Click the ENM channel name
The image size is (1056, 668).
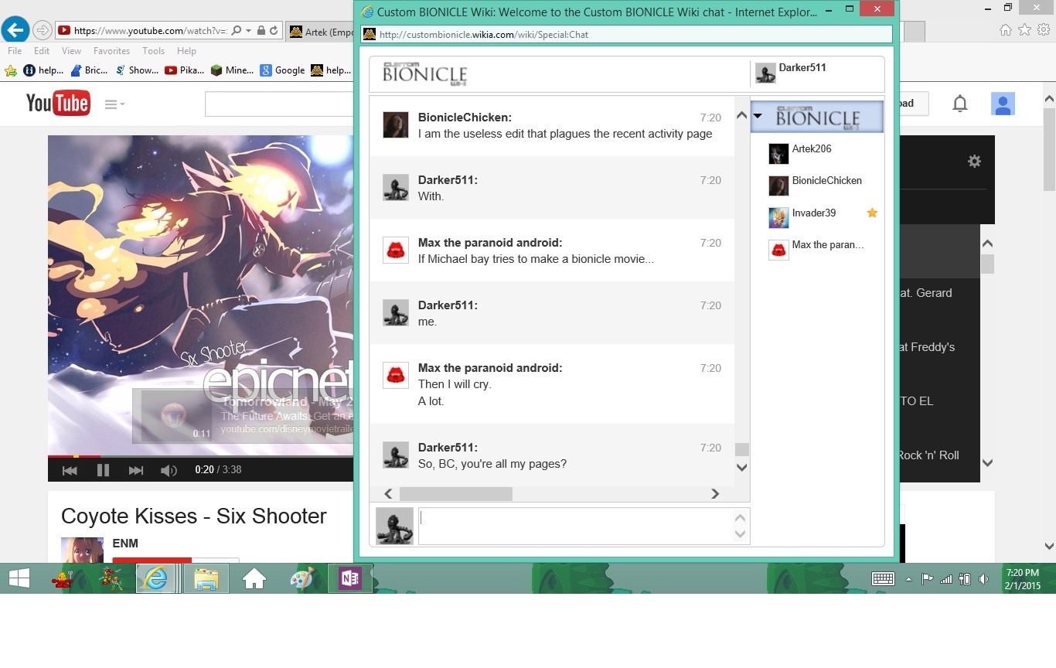125,544
